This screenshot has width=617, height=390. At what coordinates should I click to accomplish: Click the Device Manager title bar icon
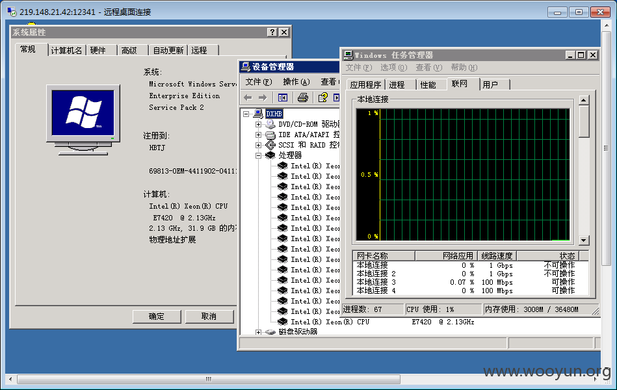click(246, 66)
